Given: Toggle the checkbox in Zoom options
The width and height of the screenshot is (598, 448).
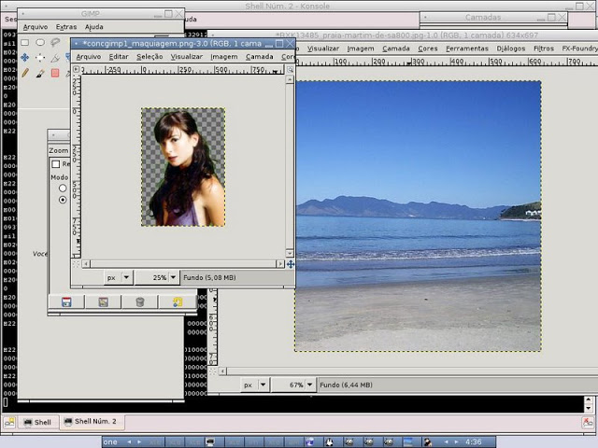Looking at the screenshot, I should click(x=56, y=164).
